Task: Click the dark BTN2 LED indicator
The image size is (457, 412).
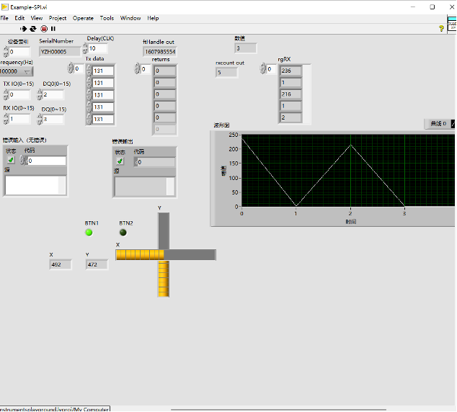Action: tap(123, 232)
